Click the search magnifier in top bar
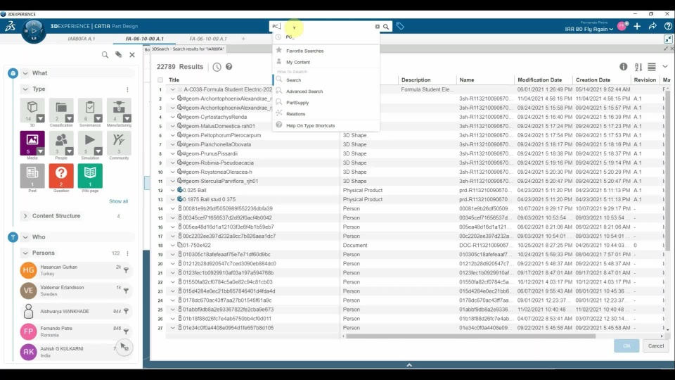This screenshot has height=380, width=675. (386, 27)
